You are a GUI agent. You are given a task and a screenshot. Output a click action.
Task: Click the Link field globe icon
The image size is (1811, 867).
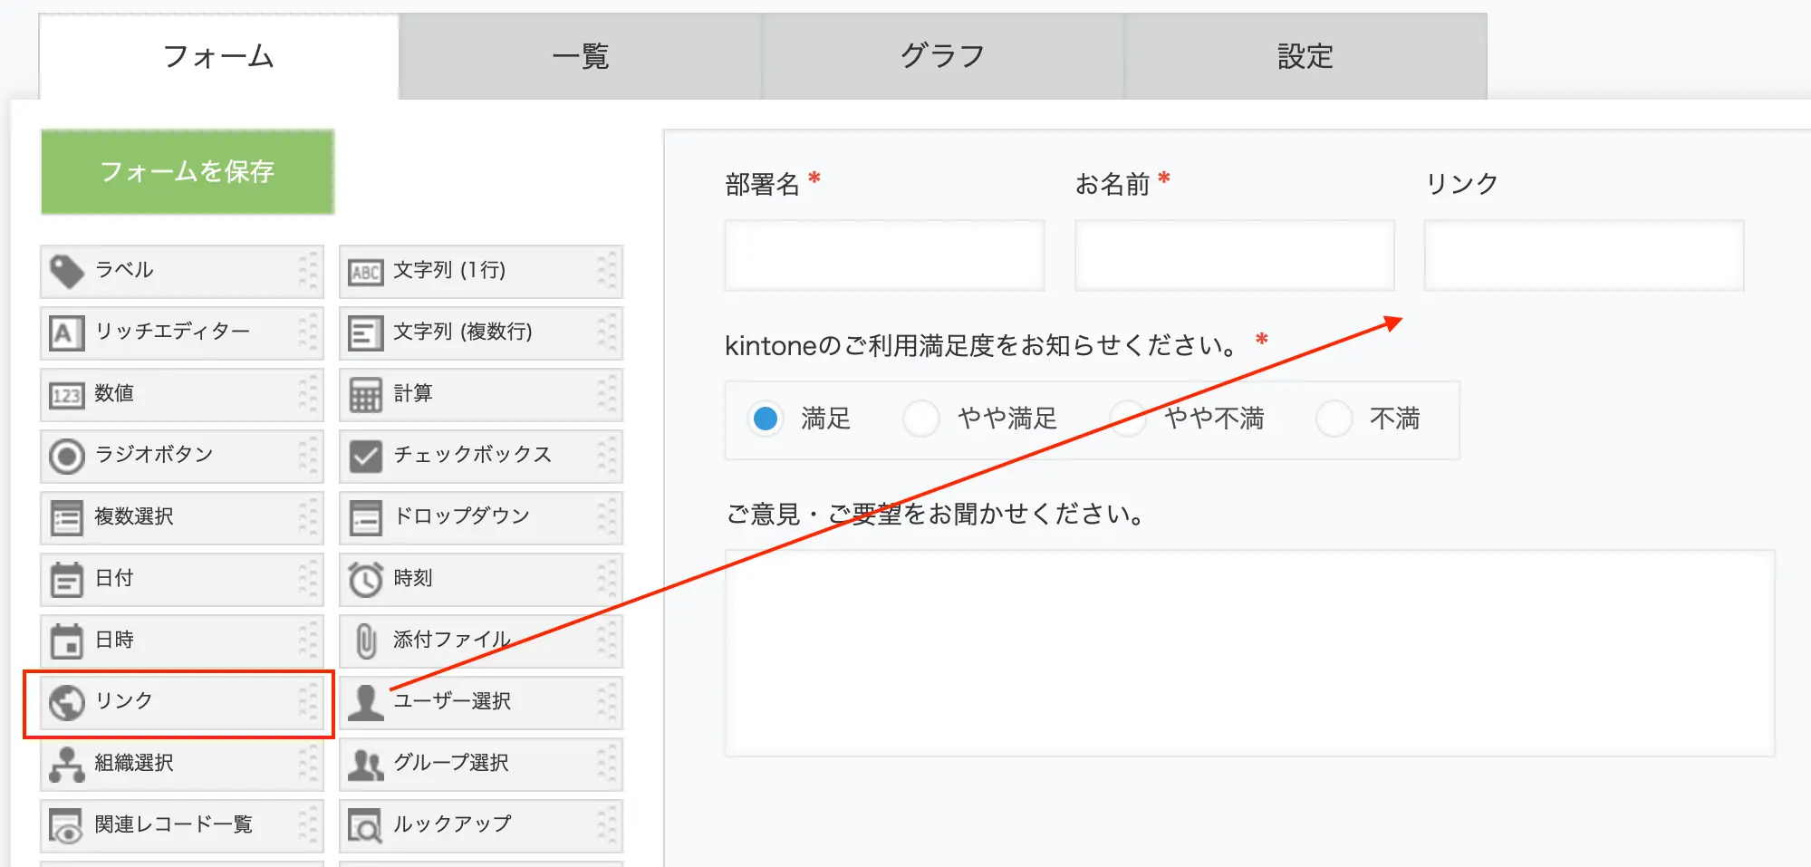click(66, 702)
